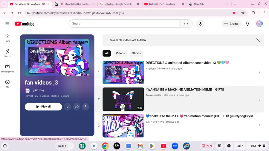269x151 pixels.
Task: Open Chrome three-dot menu
Action: point(264,13)
